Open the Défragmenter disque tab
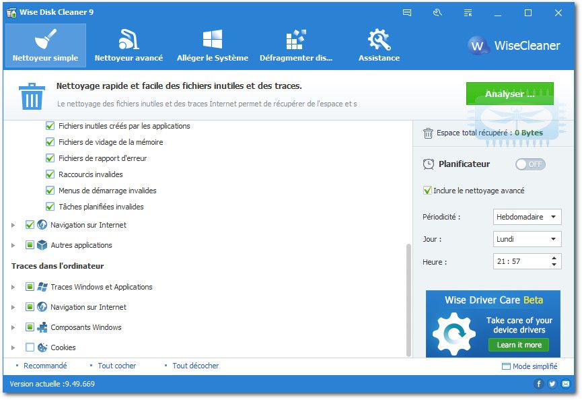 tap(296, 46)
